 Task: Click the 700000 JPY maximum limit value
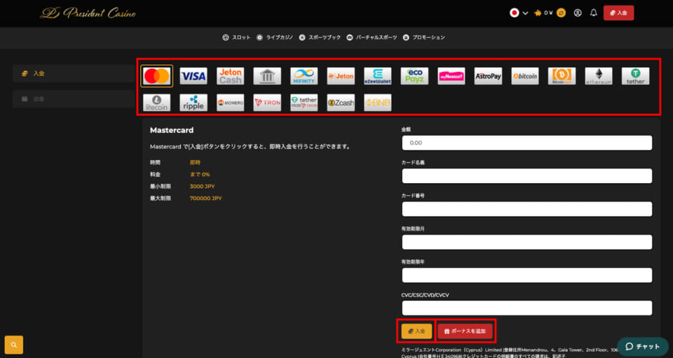point(205,199)
